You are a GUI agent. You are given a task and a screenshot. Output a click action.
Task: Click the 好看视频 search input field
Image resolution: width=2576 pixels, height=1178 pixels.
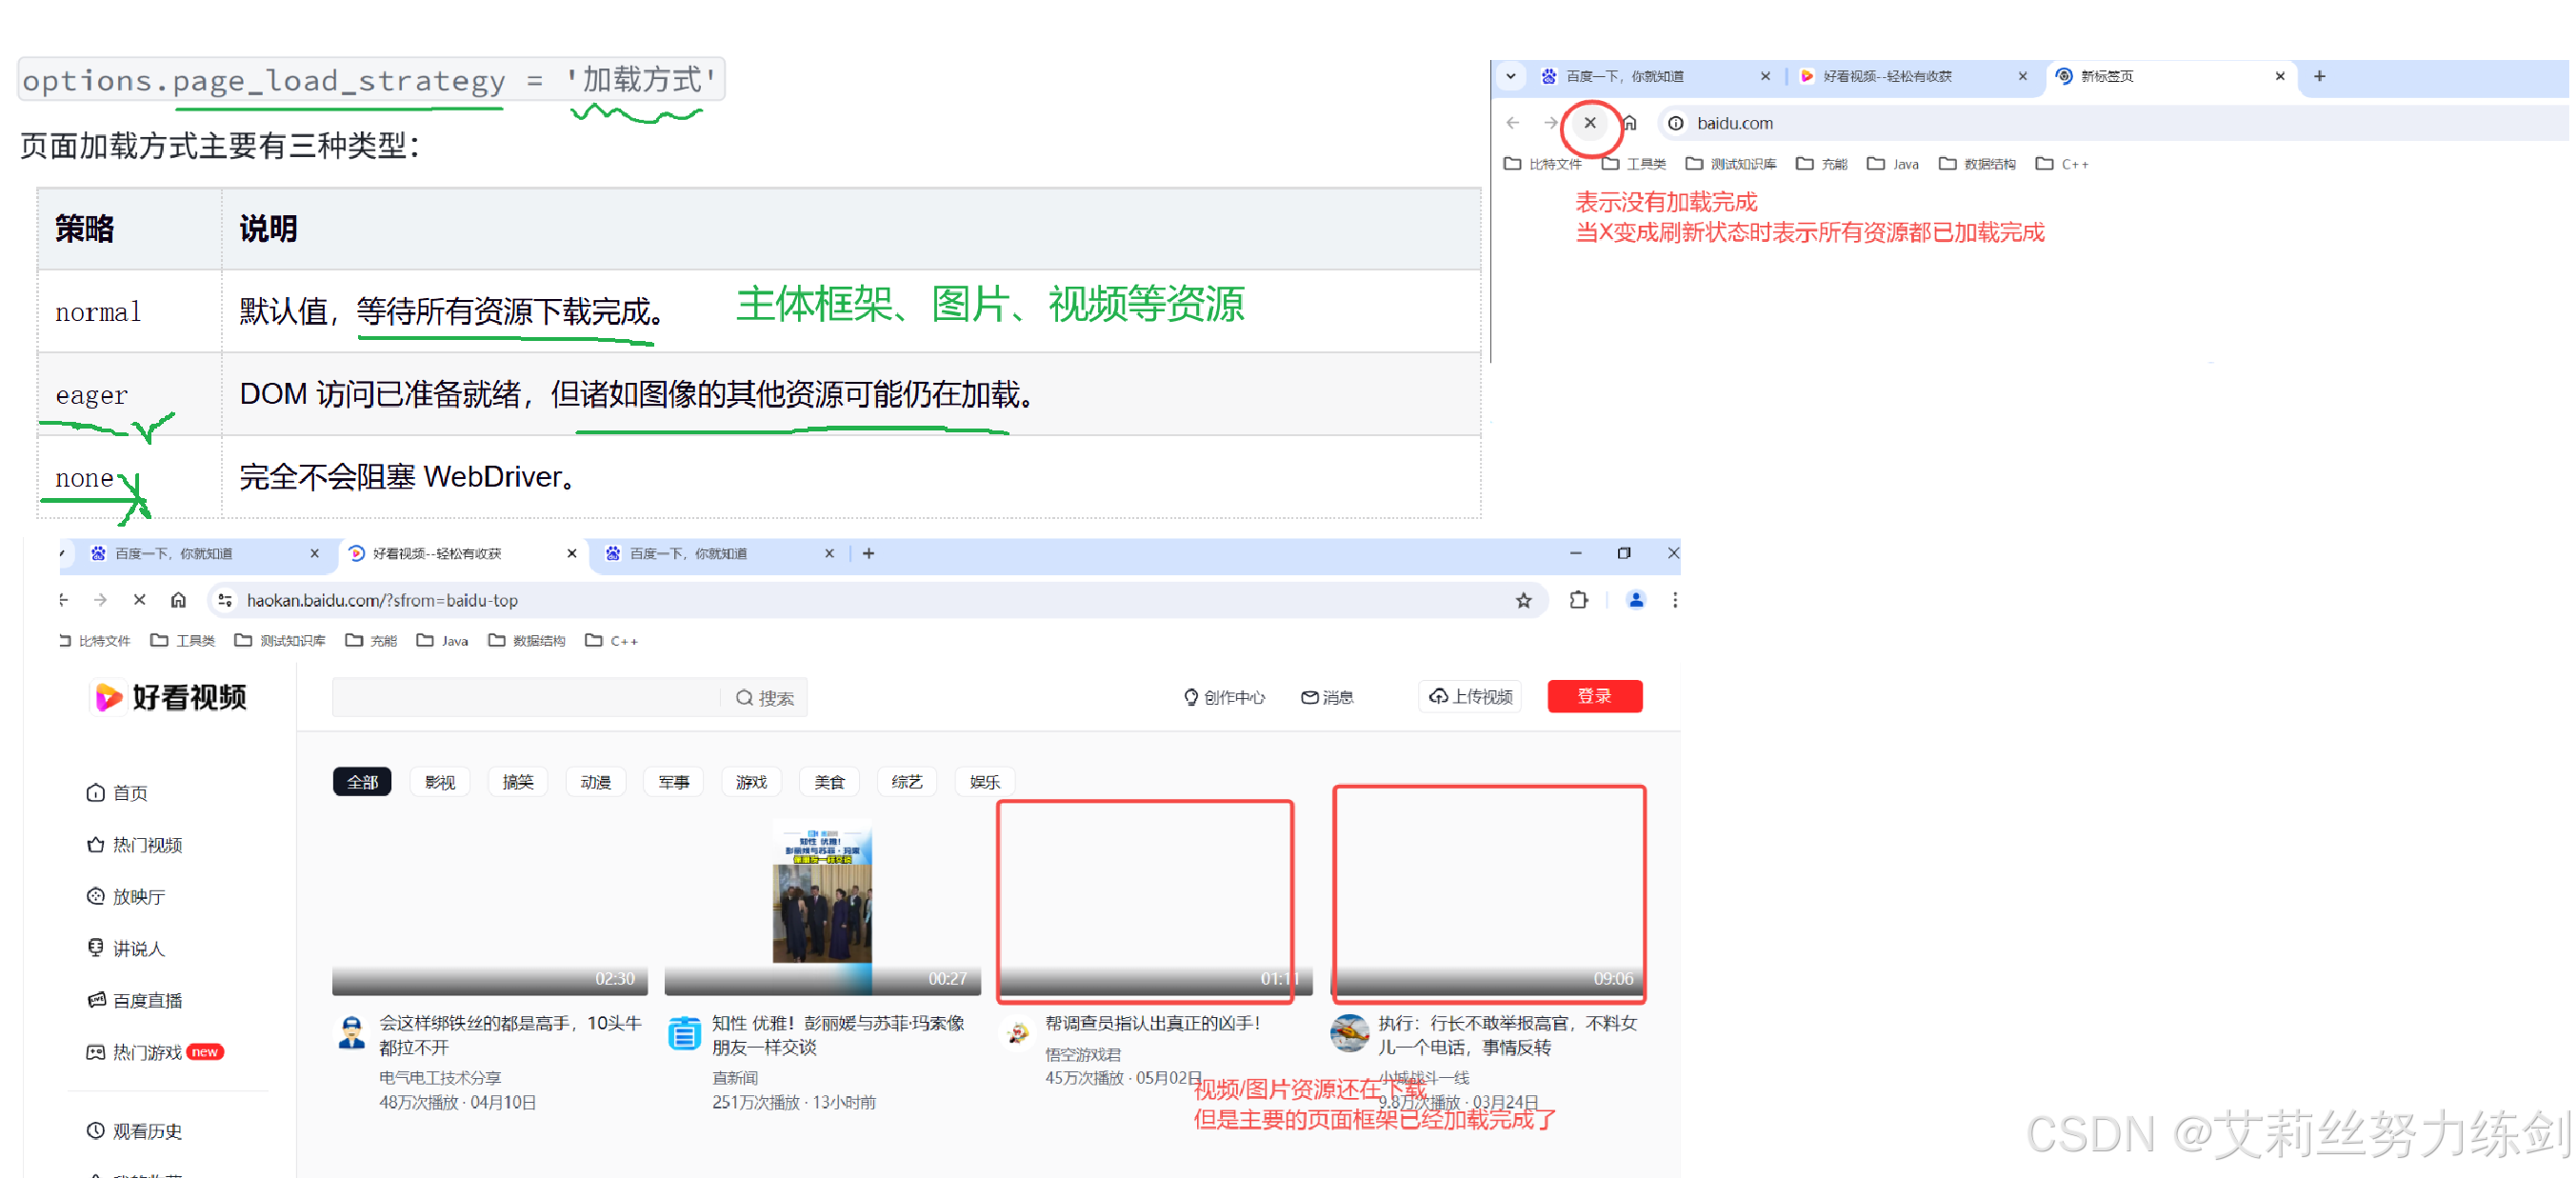point(525,697)
